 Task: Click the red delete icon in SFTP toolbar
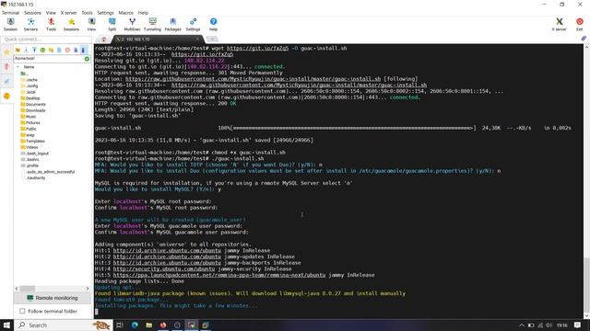(67, 50)
